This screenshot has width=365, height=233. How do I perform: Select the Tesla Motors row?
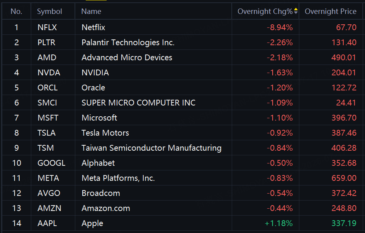182,133
